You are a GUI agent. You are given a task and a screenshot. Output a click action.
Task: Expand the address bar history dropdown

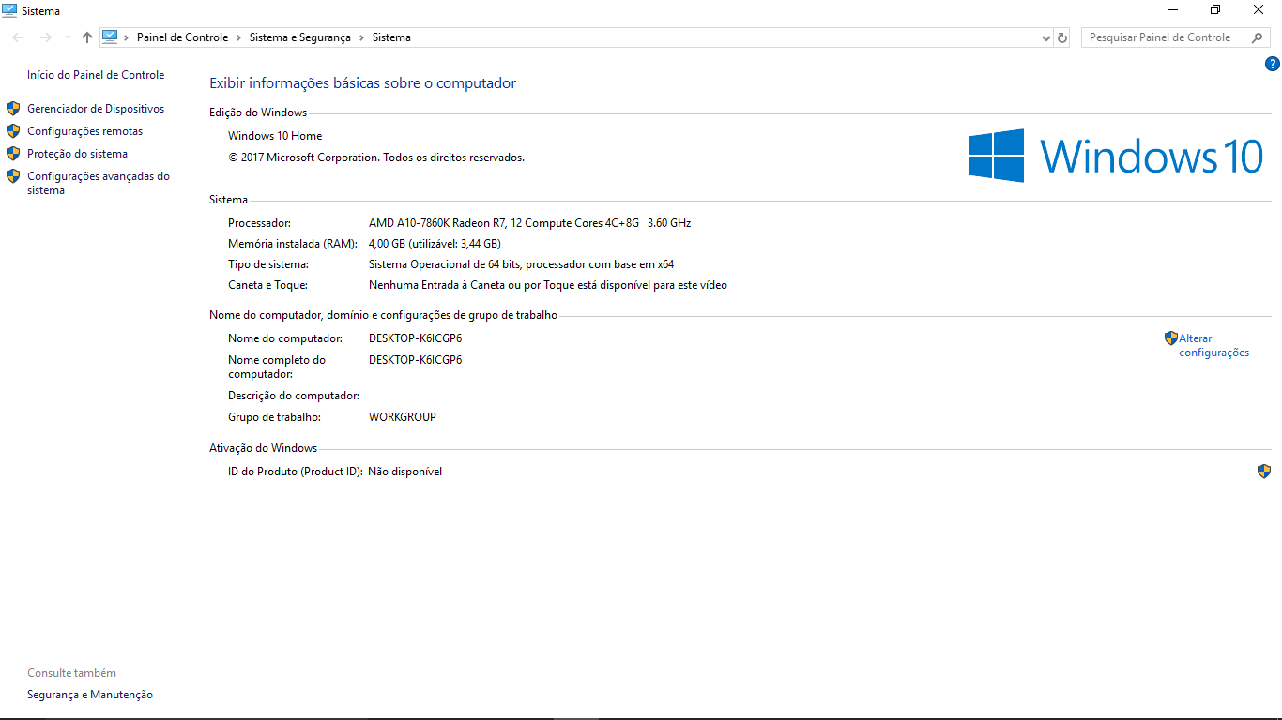click(x=1046, y=37)
